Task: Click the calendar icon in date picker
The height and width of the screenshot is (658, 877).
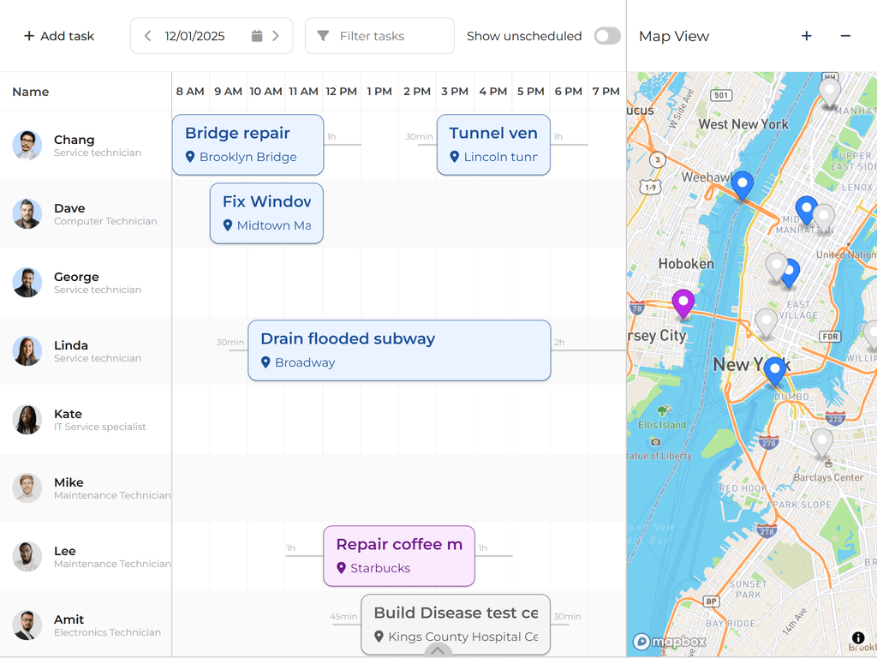Action: click(x=257, y=36)
